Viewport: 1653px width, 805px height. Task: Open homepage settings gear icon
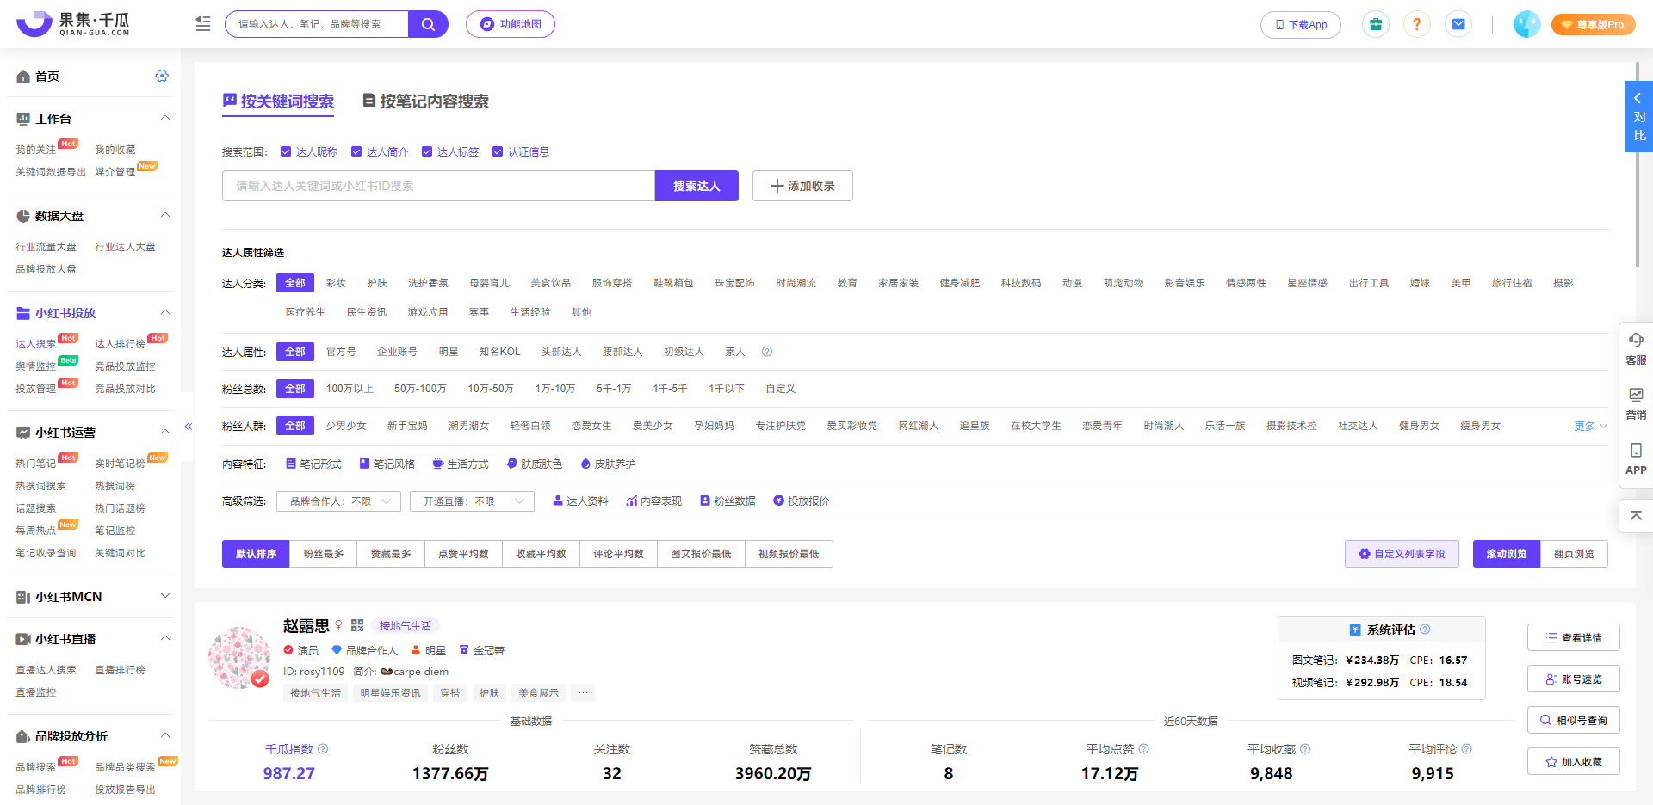click(162, 76)
